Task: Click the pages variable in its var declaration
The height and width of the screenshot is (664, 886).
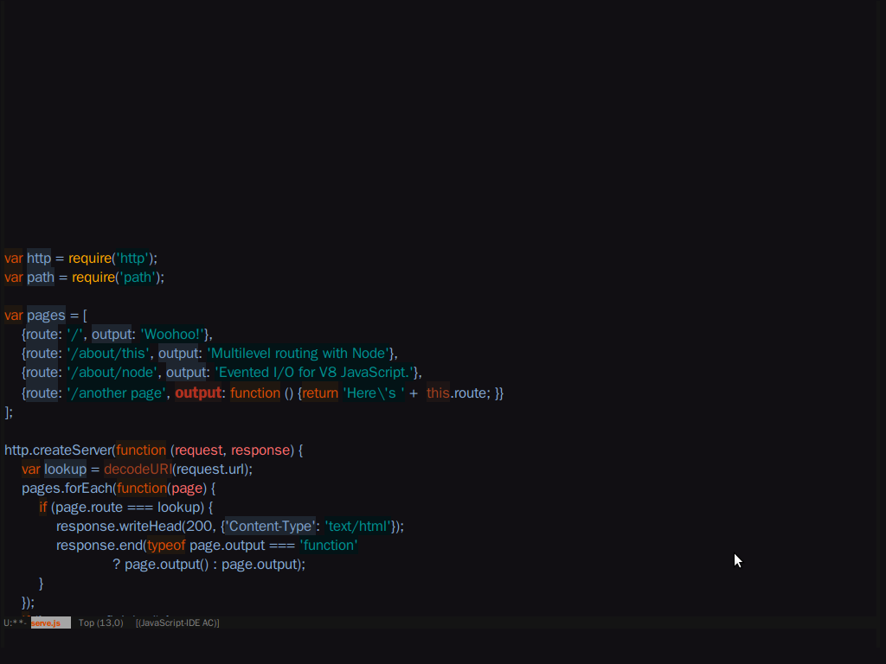Action: pos(47,315)
